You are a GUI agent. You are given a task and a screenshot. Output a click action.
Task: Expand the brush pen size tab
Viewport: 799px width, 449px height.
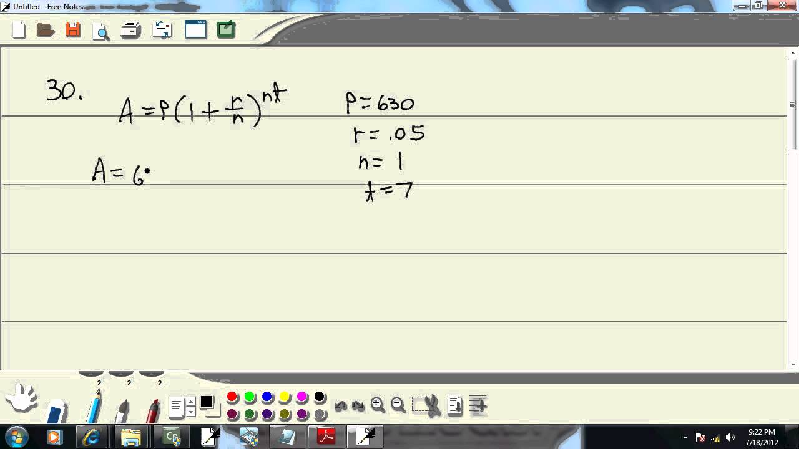click(x=121, y=374)
